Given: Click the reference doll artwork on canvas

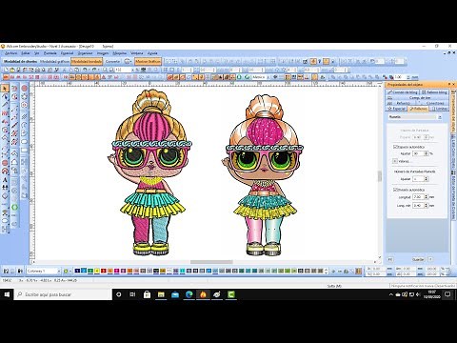Looking at the screenshot, I should click(x=263, y=175).
